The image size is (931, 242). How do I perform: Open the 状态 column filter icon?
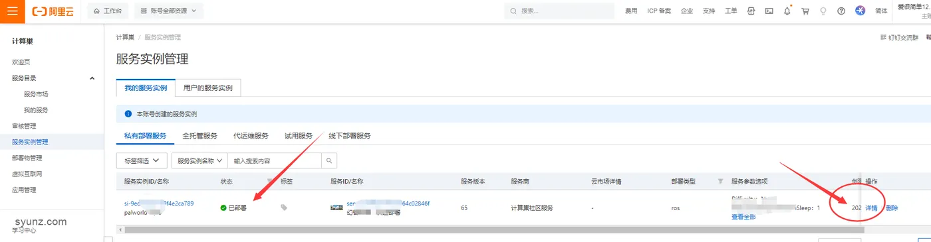coord(270,181)
